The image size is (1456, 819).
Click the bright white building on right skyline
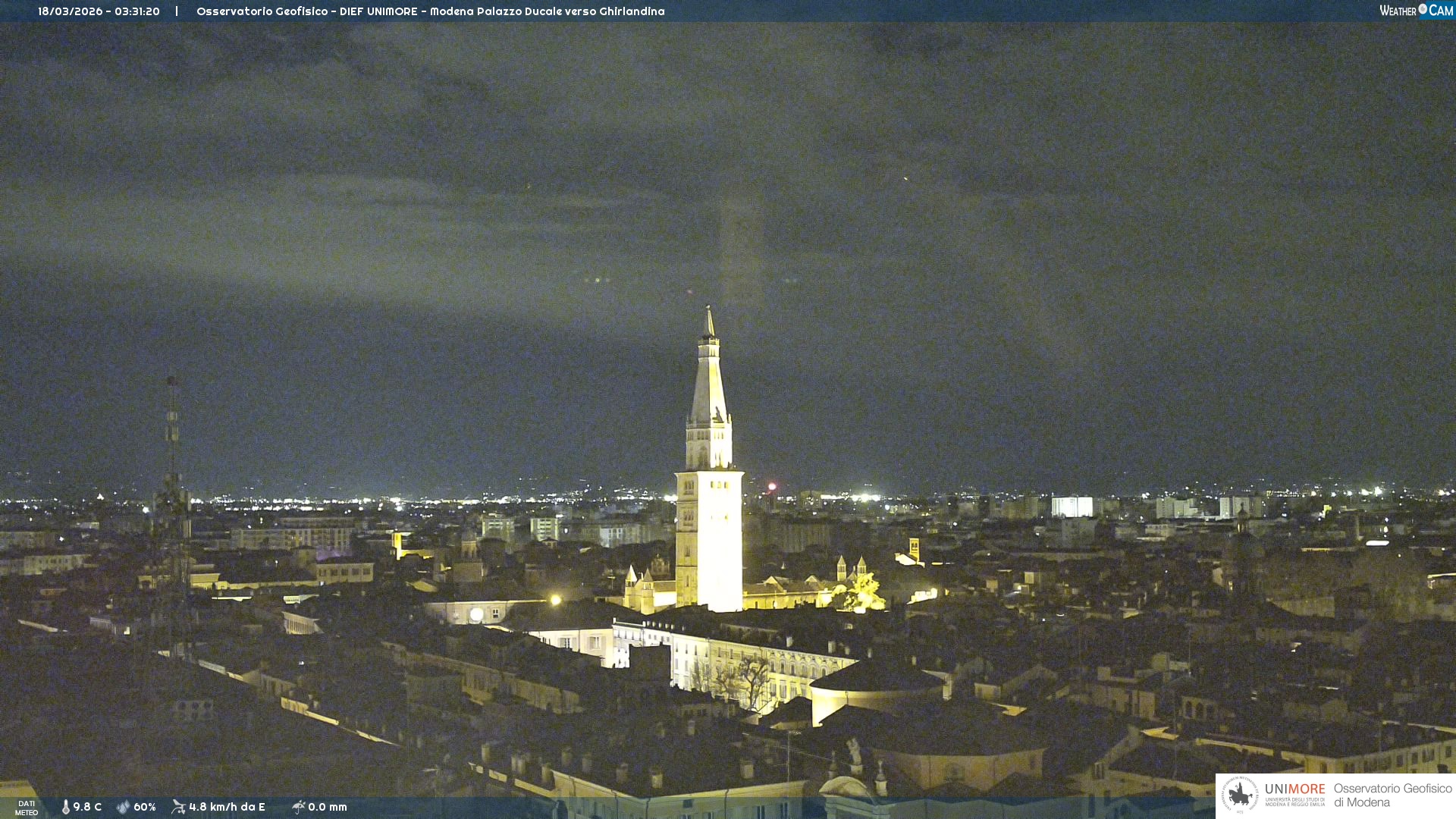pos(1072,507)
